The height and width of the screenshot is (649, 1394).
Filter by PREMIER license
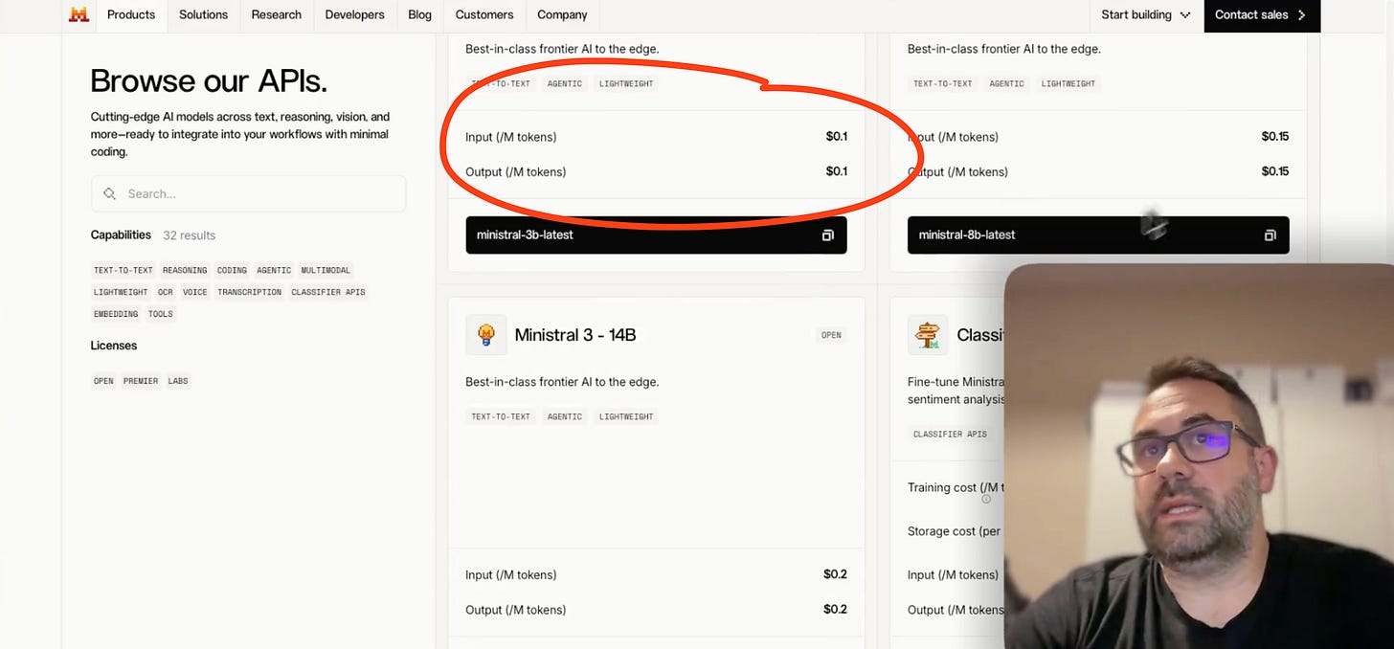(x=141, y=381)
